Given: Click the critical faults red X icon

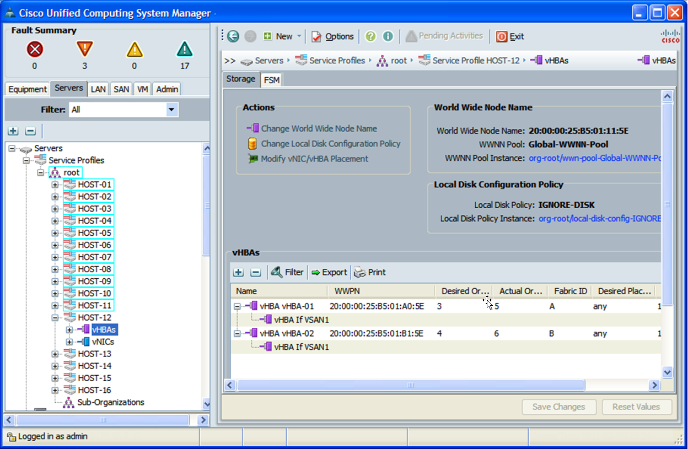Looking at the screenshot, I should point(34,50).
